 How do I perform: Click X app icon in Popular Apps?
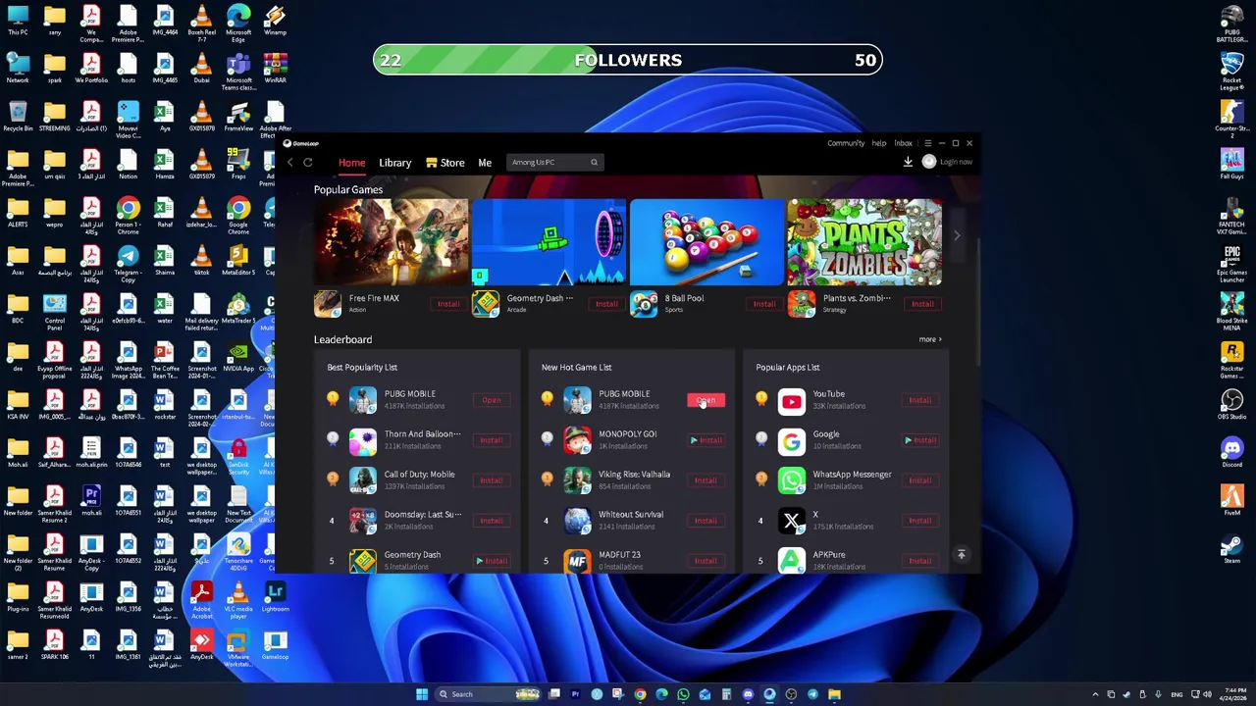click(792, 521)
